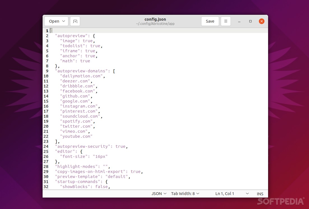
Task: Open the Ln 1, Col 1 position dropdown
Action: 232,194
